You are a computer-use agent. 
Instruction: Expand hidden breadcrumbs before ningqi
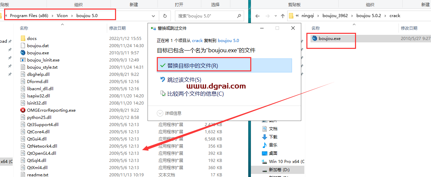tap(297, 16)
